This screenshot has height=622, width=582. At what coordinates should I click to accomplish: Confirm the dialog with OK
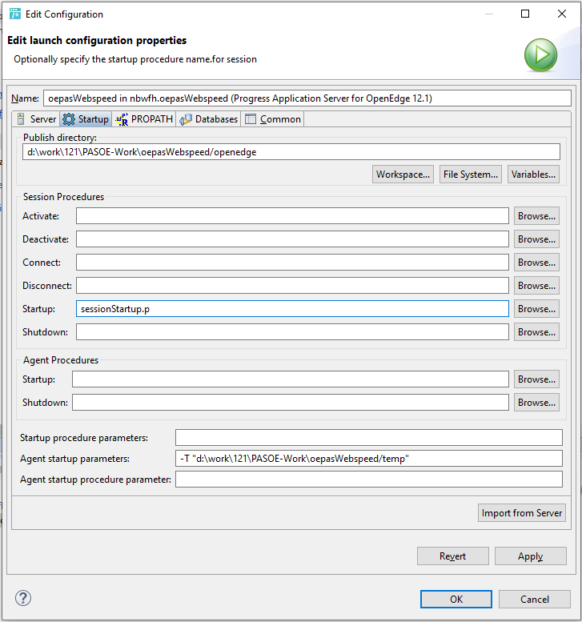(456, 599)
